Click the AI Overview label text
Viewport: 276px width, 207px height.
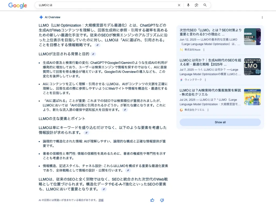pos(53,17)
